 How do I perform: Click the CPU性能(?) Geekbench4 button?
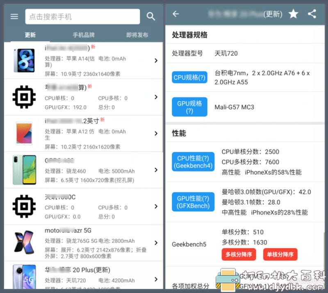pyautogui.click(x=193, y=162)
